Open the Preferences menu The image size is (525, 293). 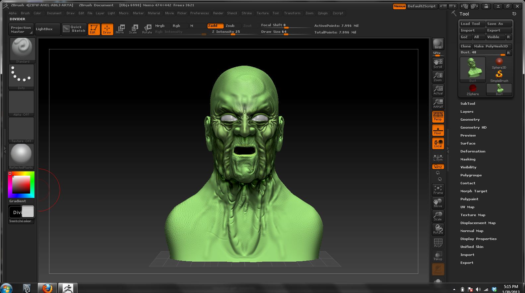click(x=200, y=13)
